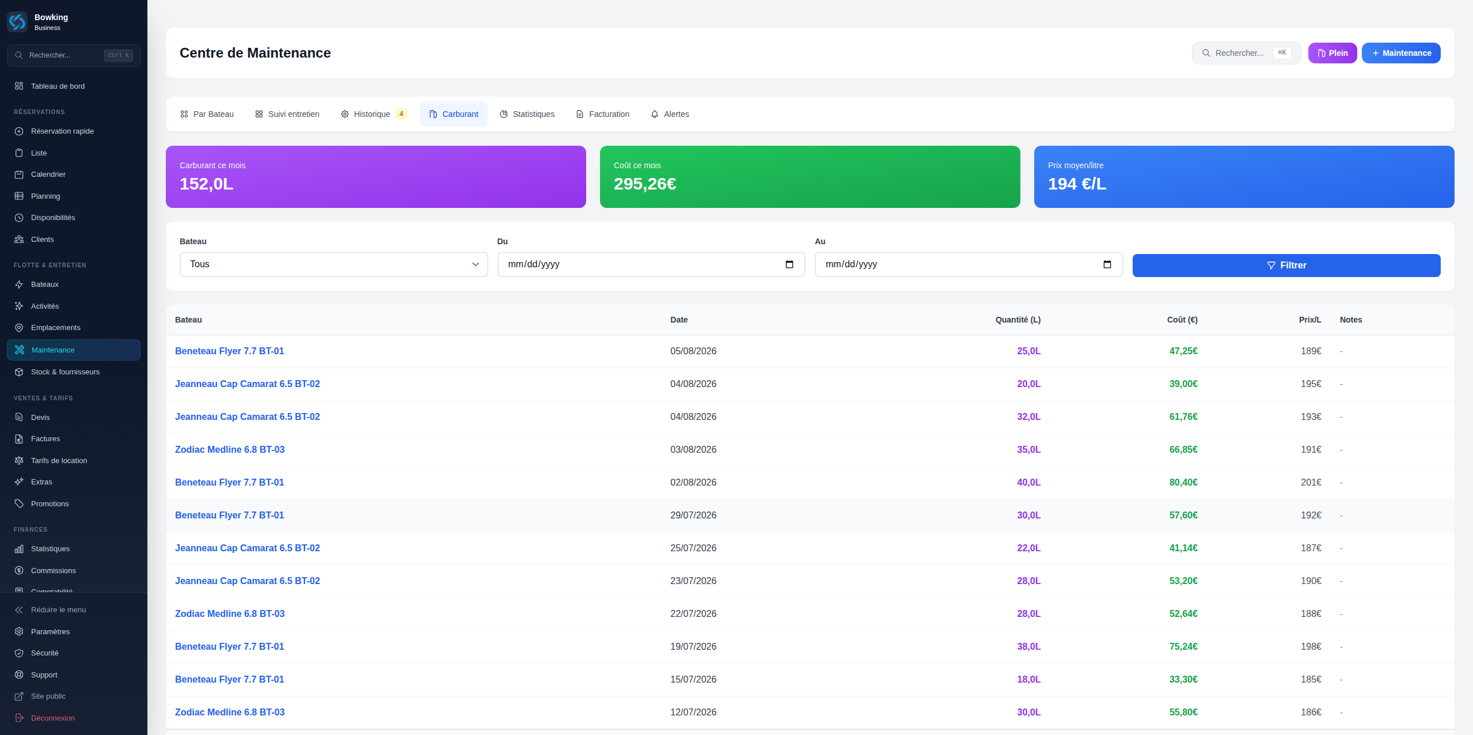The height and width of the screenshot is (735, 1473).
Task: Open the Au date picker calendar icon
Action: click(x=1107, y=264)
